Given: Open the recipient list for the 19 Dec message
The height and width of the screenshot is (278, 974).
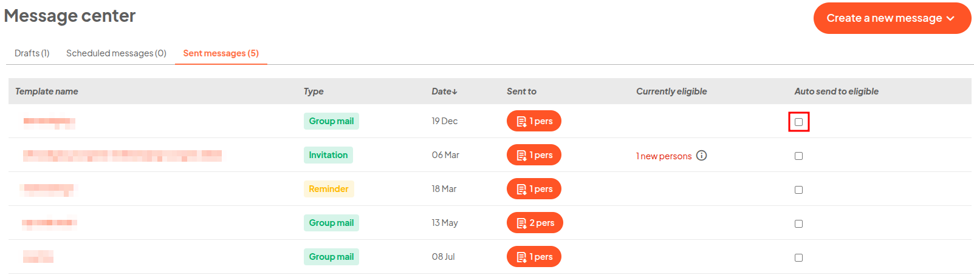Looking at the screenshot, I should 533,121.
